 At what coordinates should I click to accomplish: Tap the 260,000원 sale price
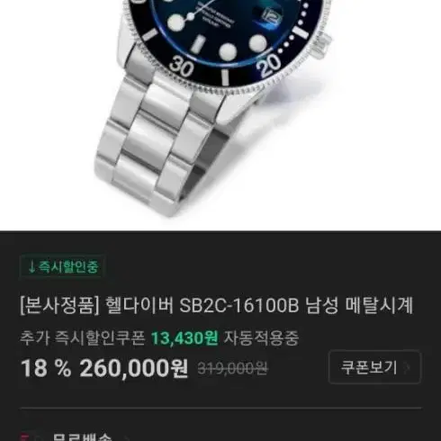[x=134, y=368]
